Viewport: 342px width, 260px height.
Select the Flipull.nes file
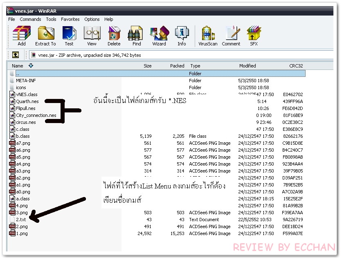pos(25,108)
